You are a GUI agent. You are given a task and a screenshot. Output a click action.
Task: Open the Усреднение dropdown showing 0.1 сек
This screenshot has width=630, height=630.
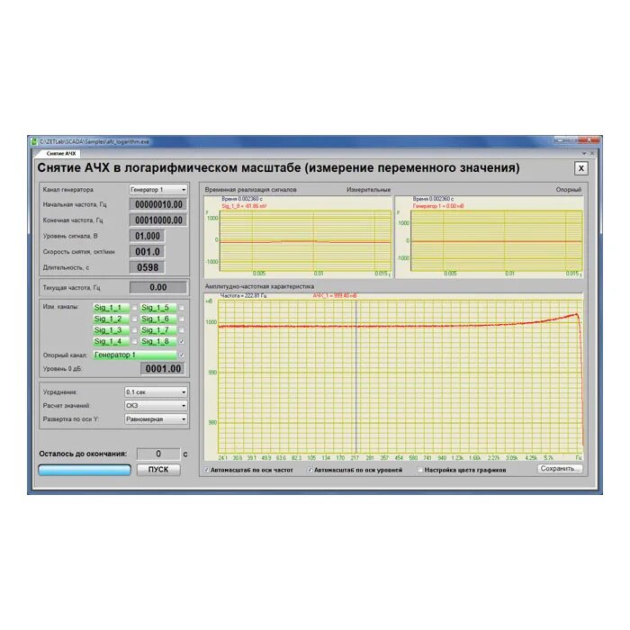(156, 391)
